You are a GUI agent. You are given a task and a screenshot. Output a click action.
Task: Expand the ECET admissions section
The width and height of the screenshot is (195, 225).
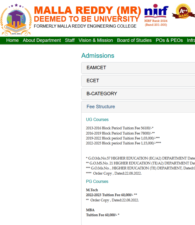[93, 81]
